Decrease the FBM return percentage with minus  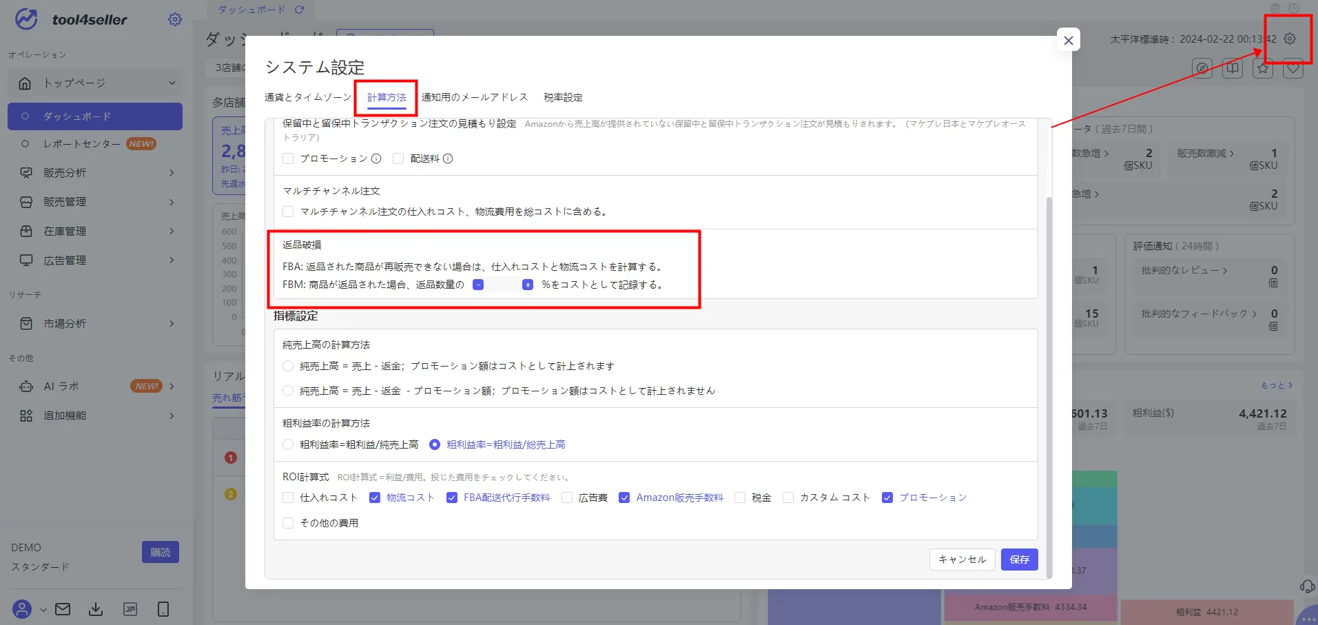(x=478, y=285)
